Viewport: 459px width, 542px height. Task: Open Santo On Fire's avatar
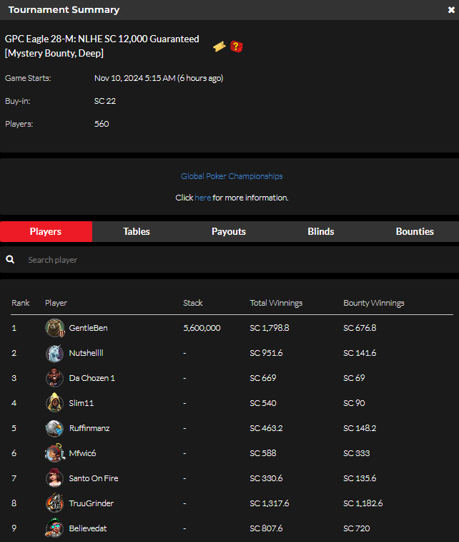click(54, 478)
